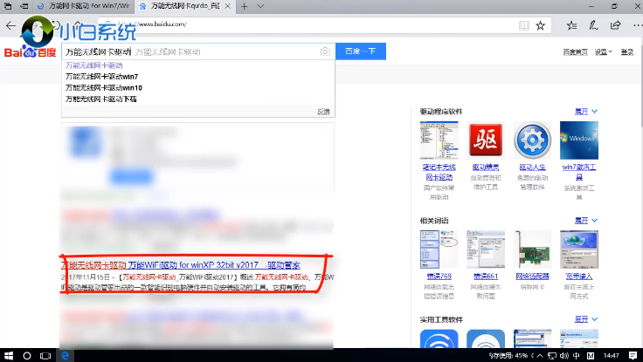
Task: Click the share icon in Edge toolbar
Action: coord(616,26)
